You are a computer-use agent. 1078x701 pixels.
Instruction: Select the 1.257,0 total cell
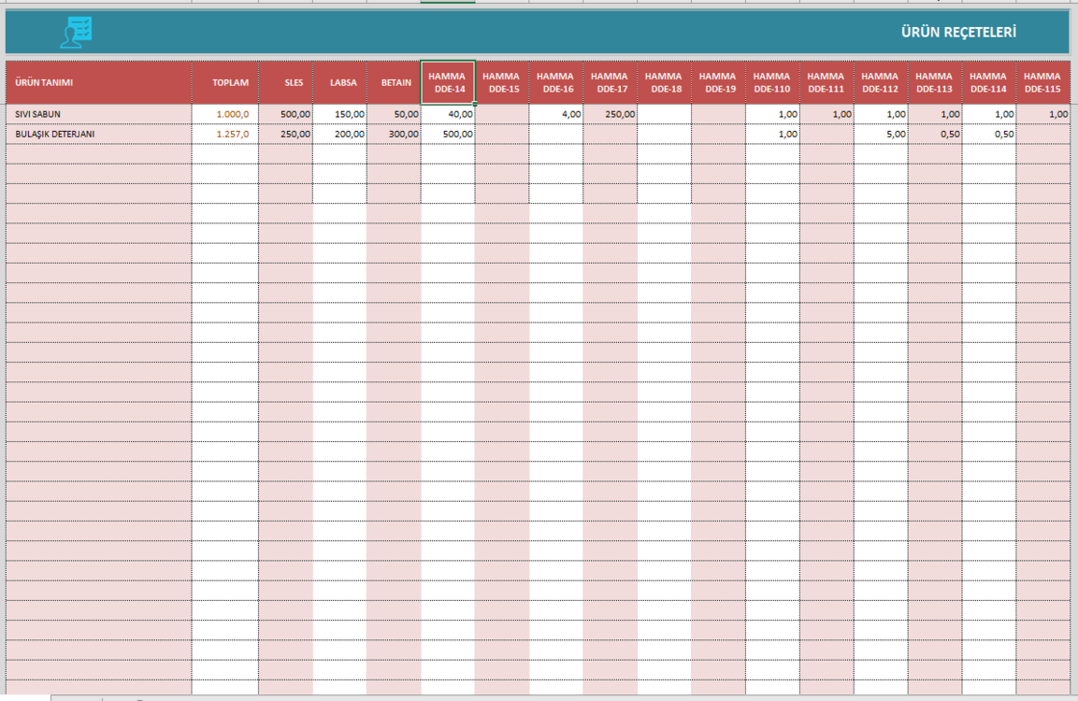pyautogui.click(x=225, y=134)
